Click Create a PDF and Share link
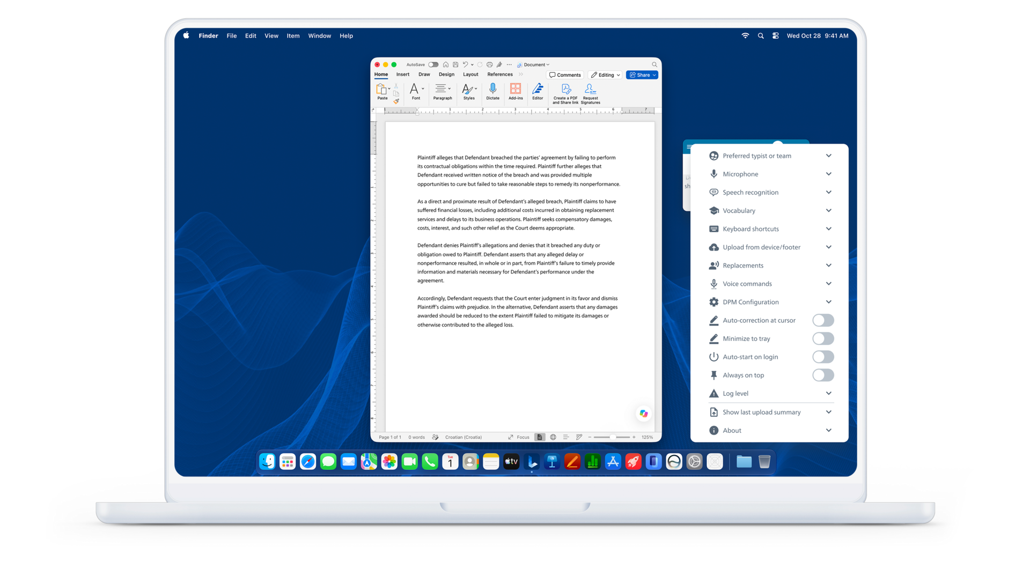The image size is (1030, 562). (x=565, y=94)
